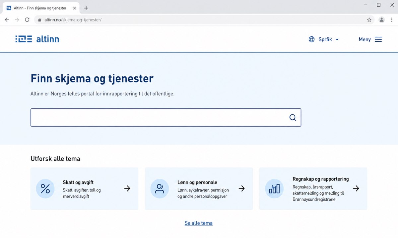
Task: Open the Regnskap og rapportering heading
Action: 321,179
